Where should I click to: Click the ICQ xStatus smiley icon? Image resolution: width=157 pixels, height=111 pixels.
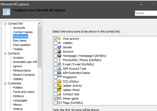pos(59,81)
